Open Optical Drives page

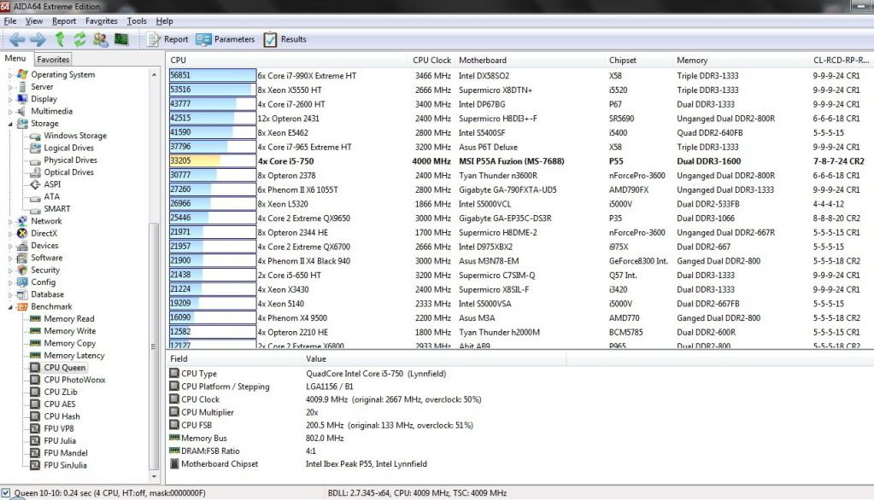[68, 172]
